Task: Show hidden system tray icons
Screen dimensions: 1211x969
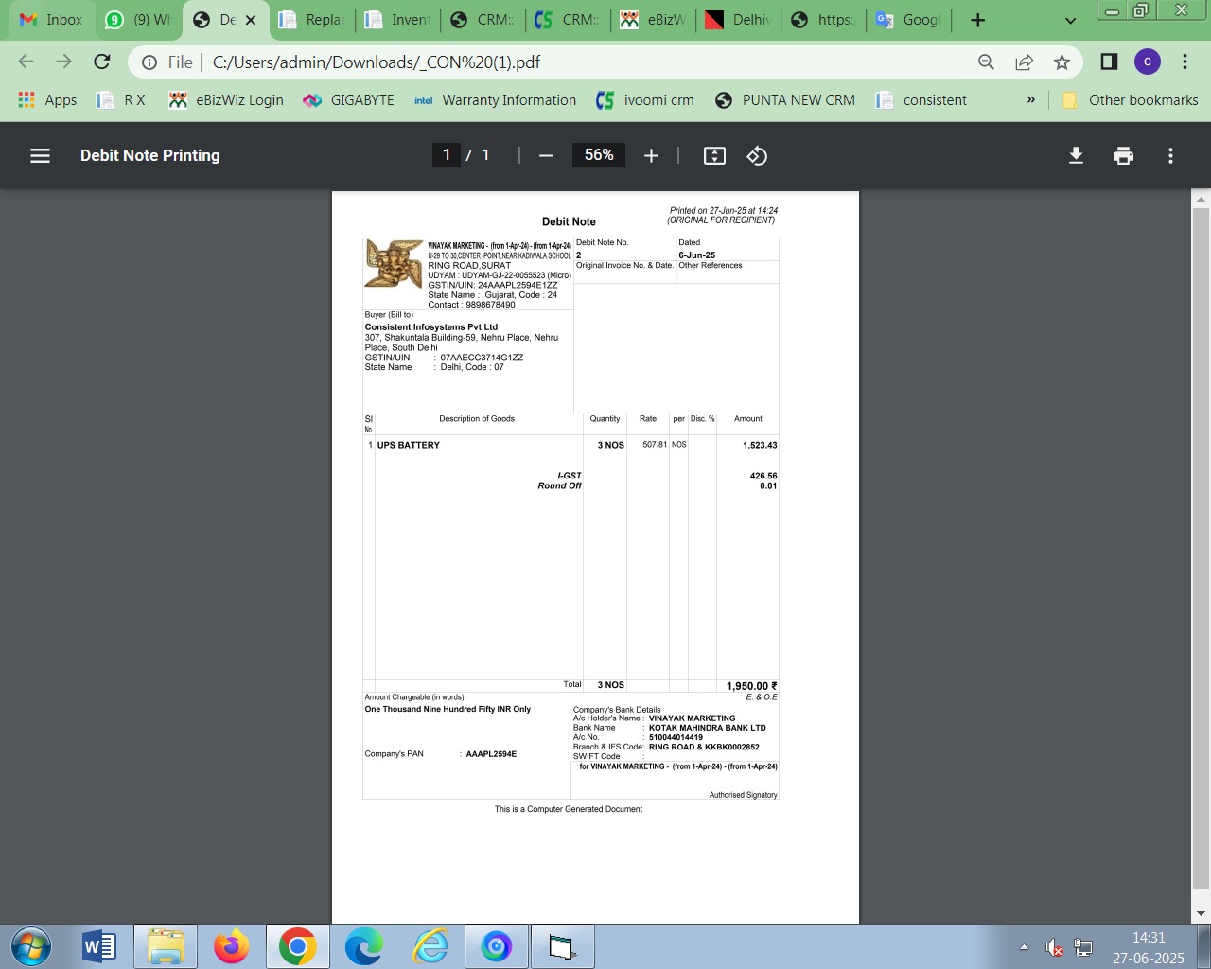Action: pyautogui.click(x=1024, y=947)
